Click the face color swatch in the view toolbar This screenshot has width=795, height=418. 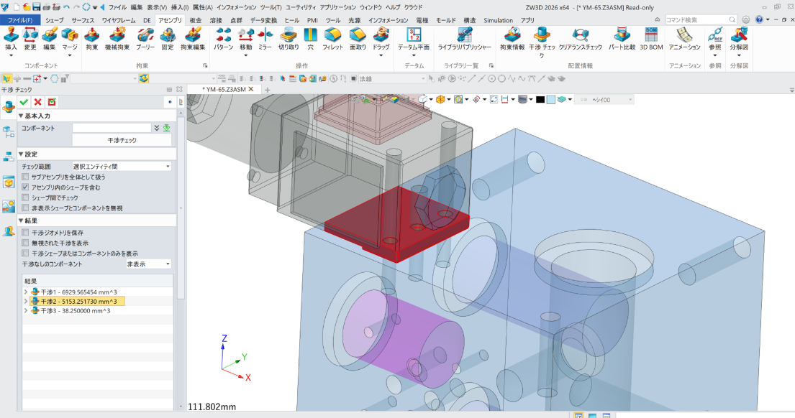pos(550,99)
